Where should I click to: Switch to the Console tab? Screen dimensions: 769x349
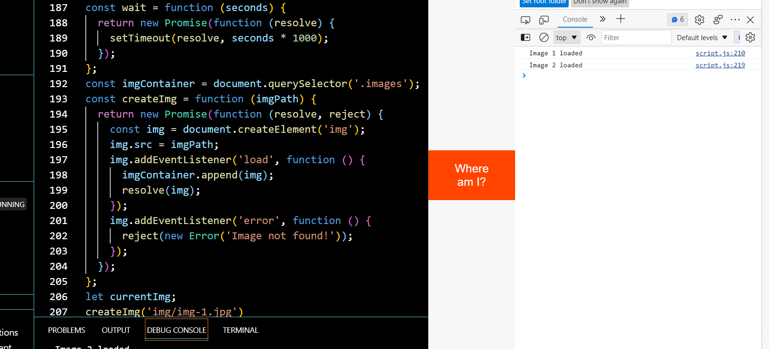pos(575,19)
